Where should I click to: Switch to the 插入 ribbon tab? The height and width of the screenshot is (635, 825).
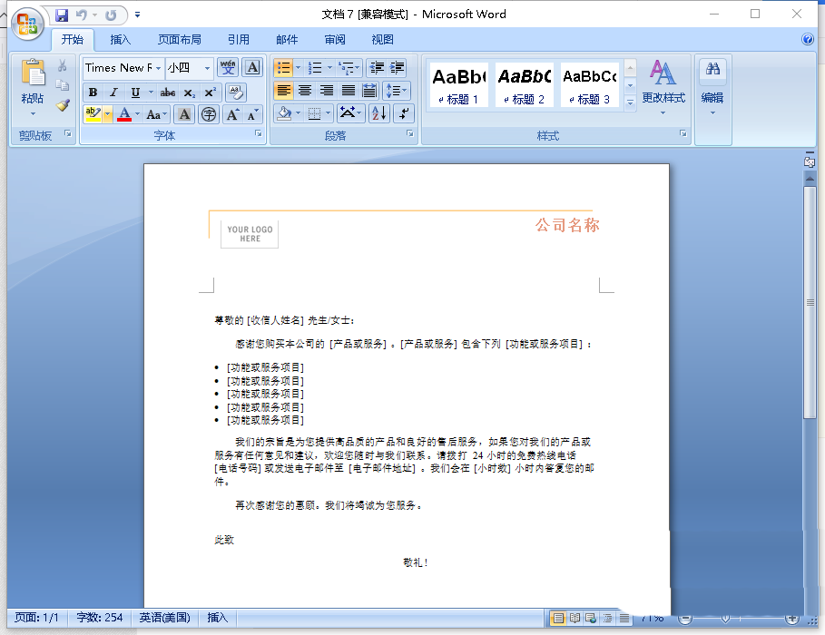pos(120,40)
